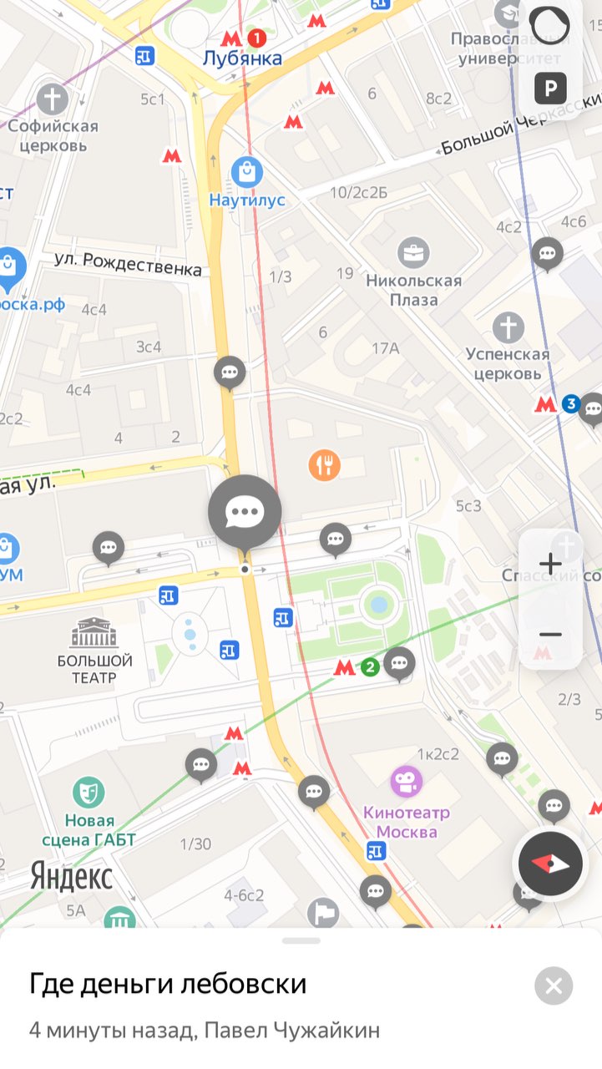Zoom out with the minus button

[x=550, y=635]
